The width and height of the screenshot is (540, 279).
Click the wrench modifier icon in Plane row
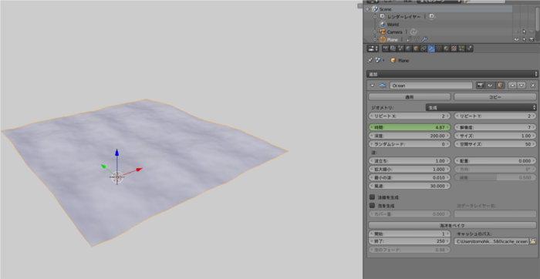(424, 39)
